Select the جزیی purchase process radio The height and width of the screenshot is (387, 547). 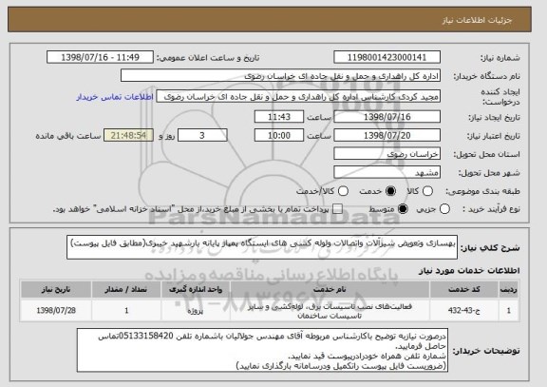click(x=444, y=209)
